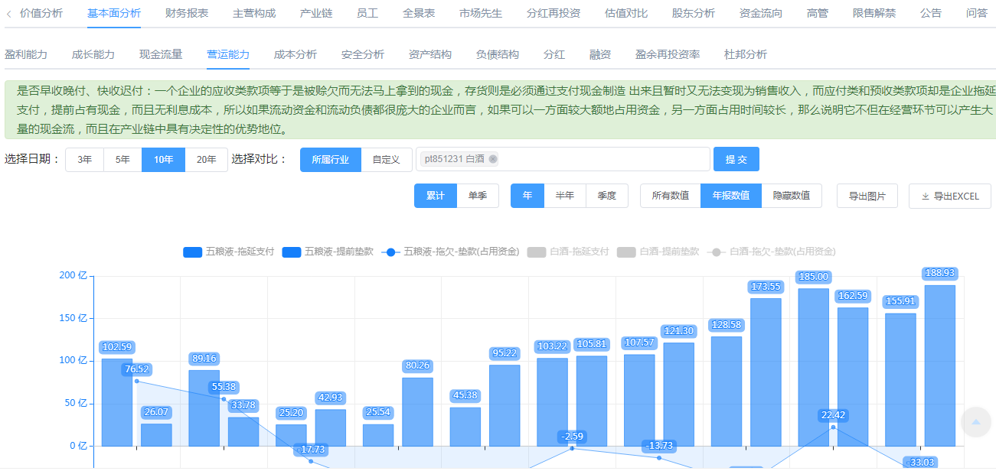This screenshot has height=471, width=996.
Task: Select the 累计 mode
Action: pos(436,196)
